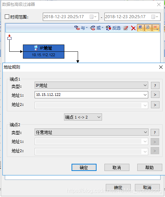165x197 pixels.
Task: Click the pencil edit rule icon
Action: coord(126,28)
